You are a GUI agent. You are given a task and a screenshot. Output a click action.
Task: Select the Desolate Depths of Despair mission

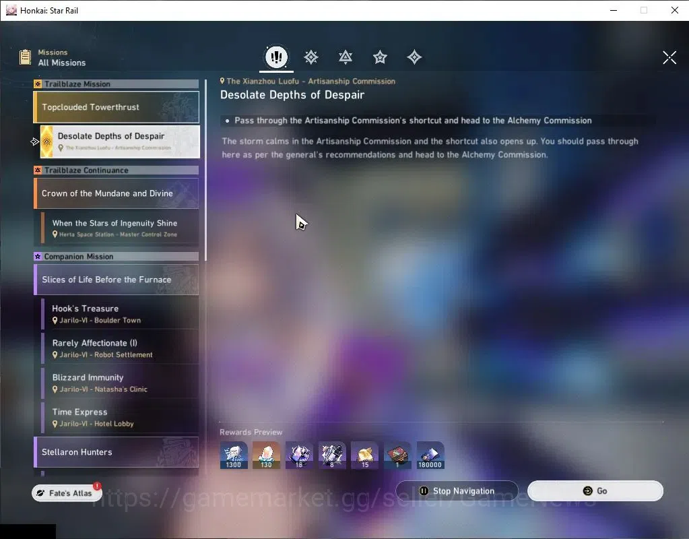pyautogui.click(x=120, y=141)
